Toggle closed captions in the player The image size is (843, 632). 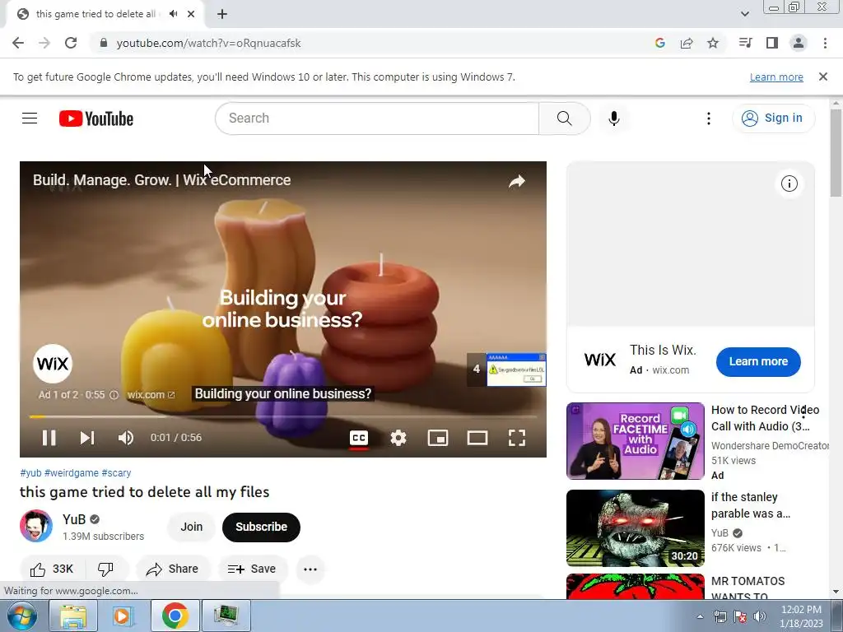point(359,438)
